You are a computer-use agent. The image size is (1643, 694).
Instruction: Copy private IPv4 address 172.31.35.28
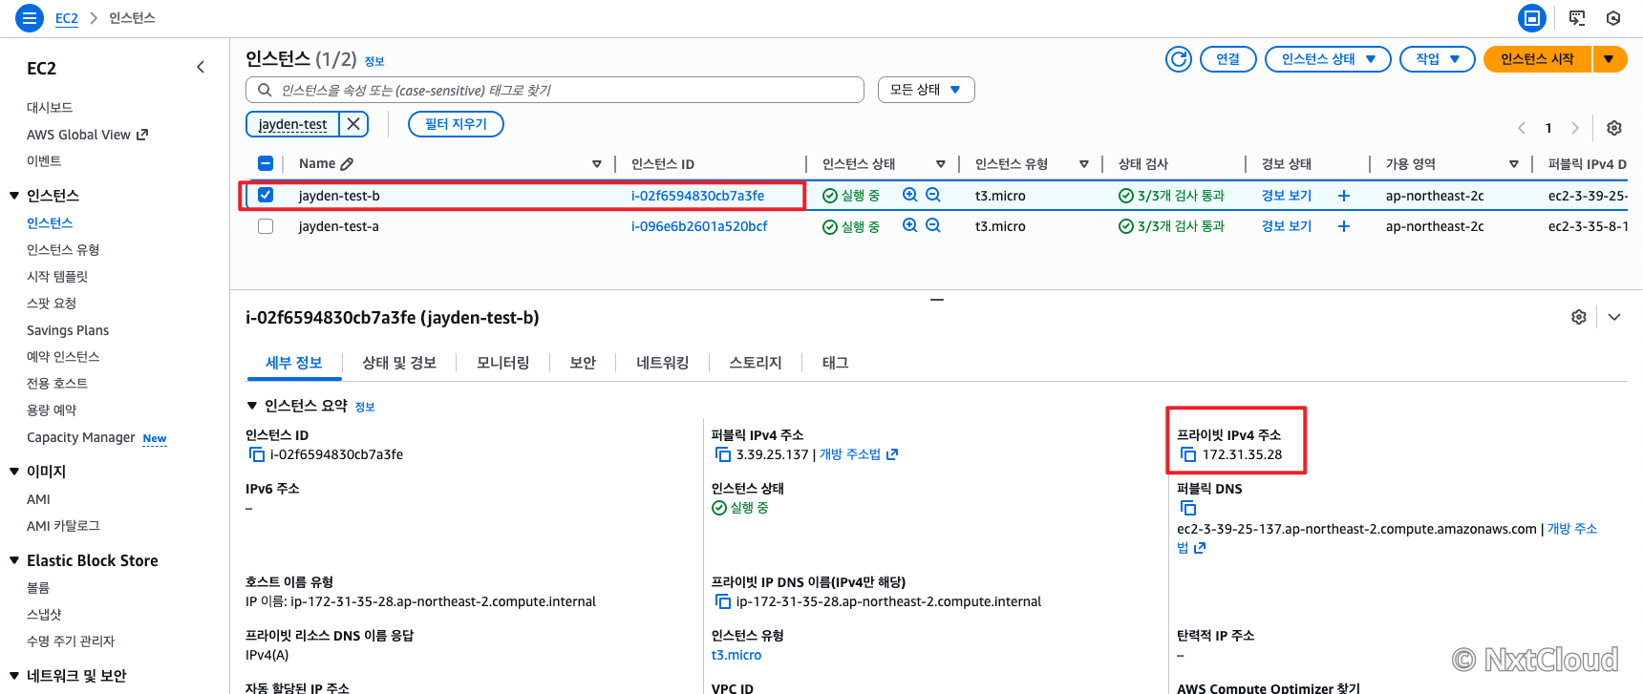(x=1188, y=454)
